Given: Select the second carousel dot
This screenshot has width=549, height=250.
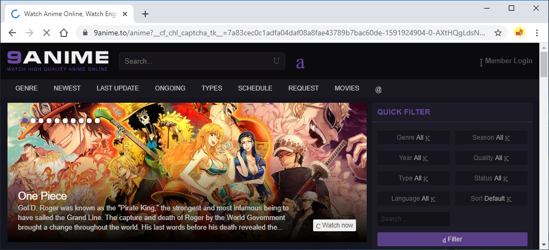Looking at the screenshot, I should (33, 120).
